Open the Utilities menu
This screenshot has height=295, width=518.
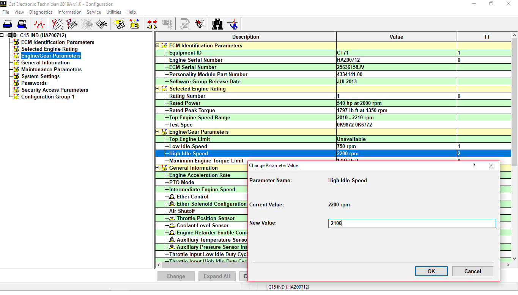113,12
